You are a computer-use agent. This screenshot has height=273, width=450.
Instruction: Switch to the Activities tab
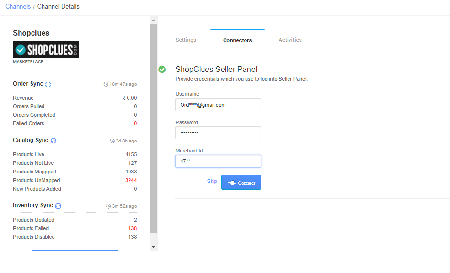(x=290, y=40)
